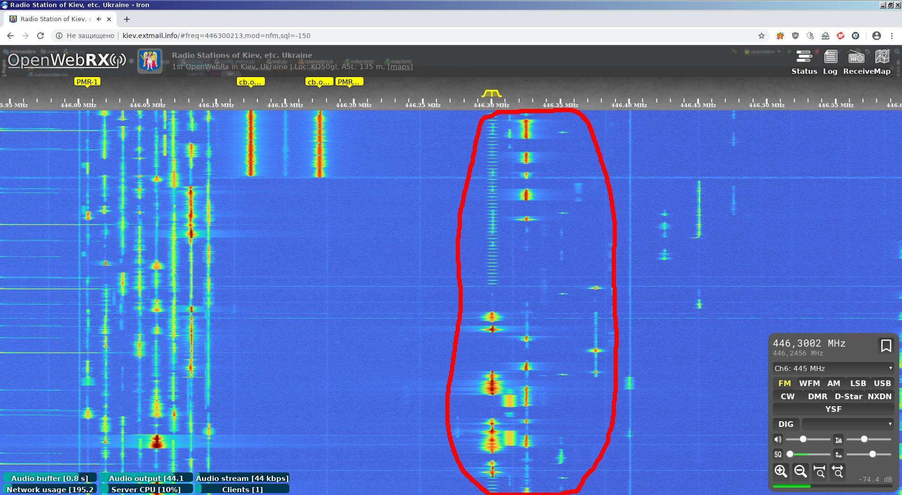The width and height of the screenshot is (902, 495).
Task: Expand the Ch6: 445 MHz profile dropdown
Action: point(833,368)
